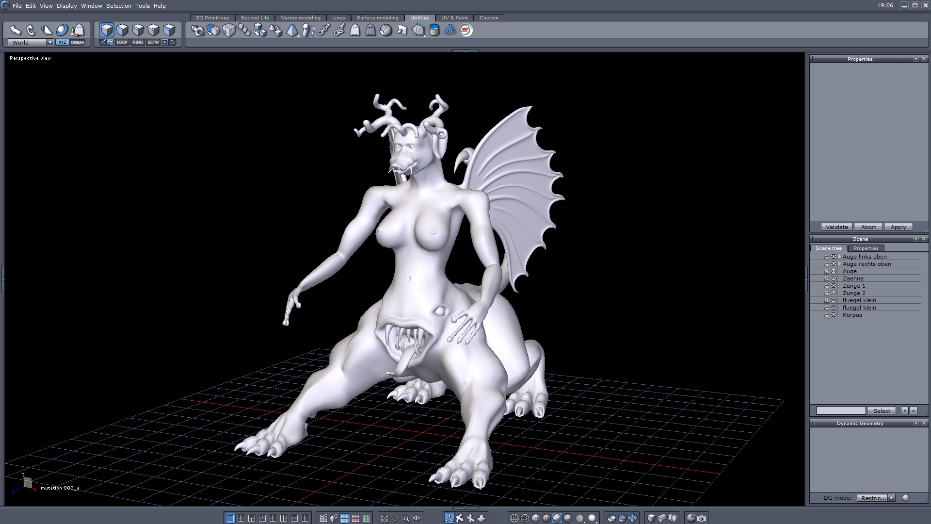Switch to four-view viewport layout

pyautogui.click(x=241, y=518)
